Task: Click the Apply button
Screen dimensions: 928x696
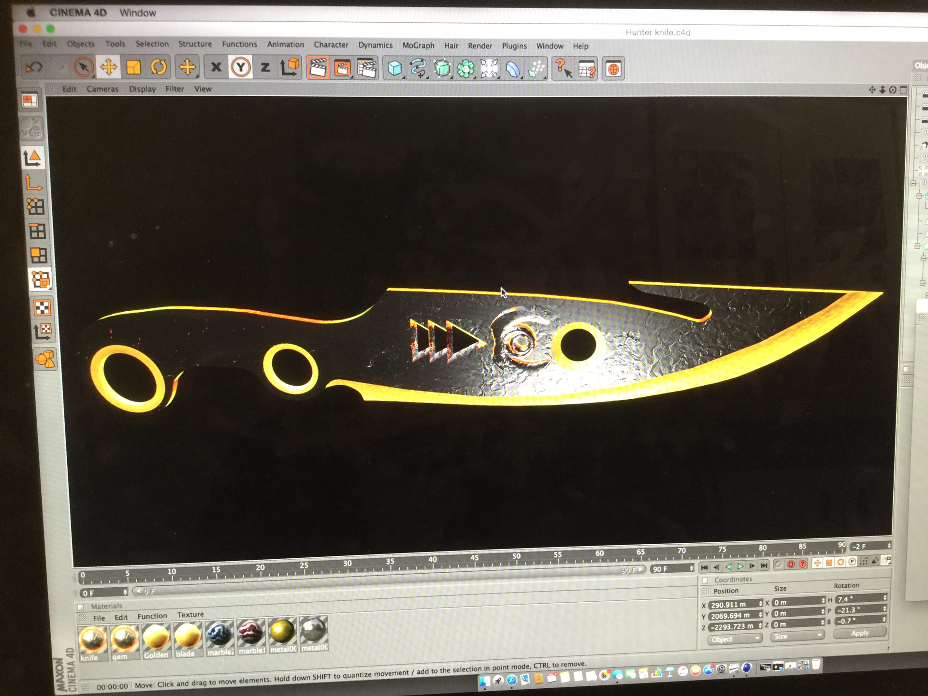Action: click(859, 633)
